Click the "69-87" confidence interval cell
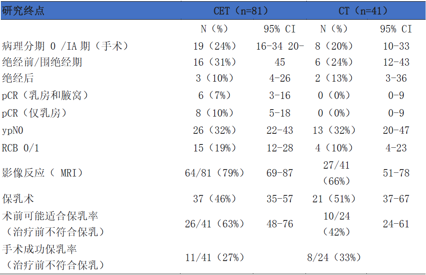The width and height of the screenshot is (426, 275). point(280,173)
